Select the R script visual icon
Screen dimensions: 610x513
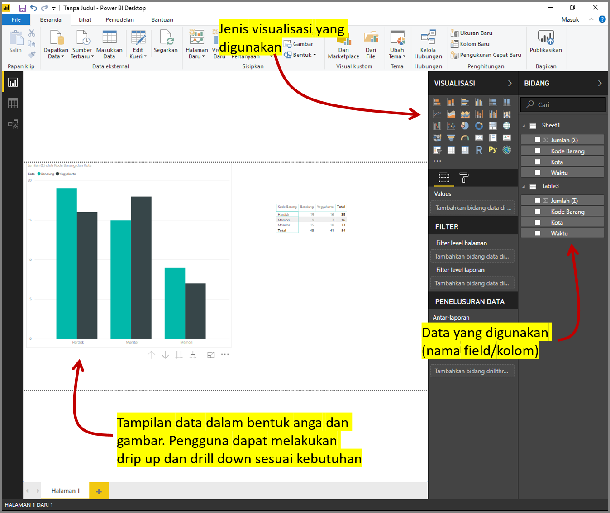click(x=478, y=149)
